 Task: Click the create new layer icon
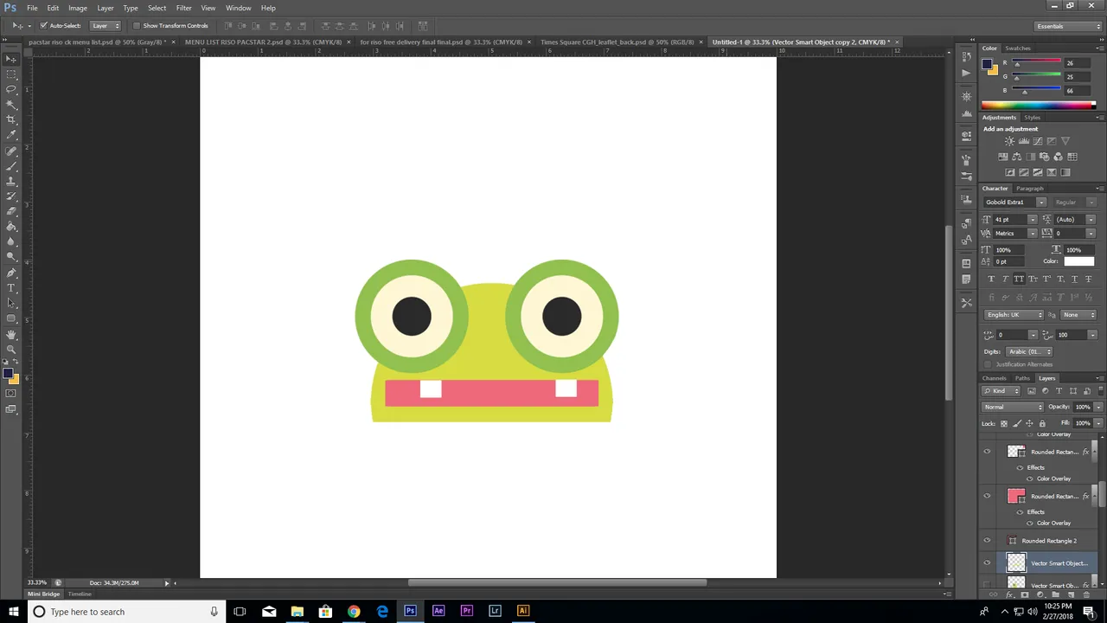(x=1071, y=594)
